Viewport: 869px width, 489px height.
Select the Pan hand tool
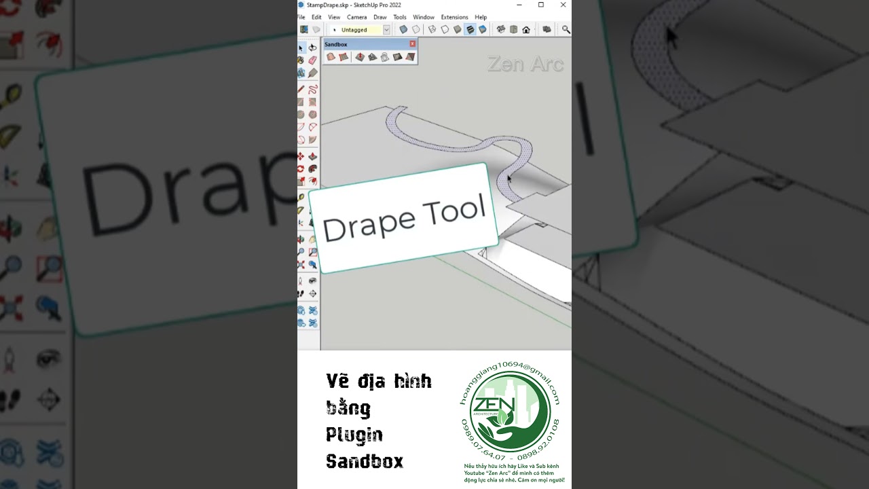coord(312,238)
